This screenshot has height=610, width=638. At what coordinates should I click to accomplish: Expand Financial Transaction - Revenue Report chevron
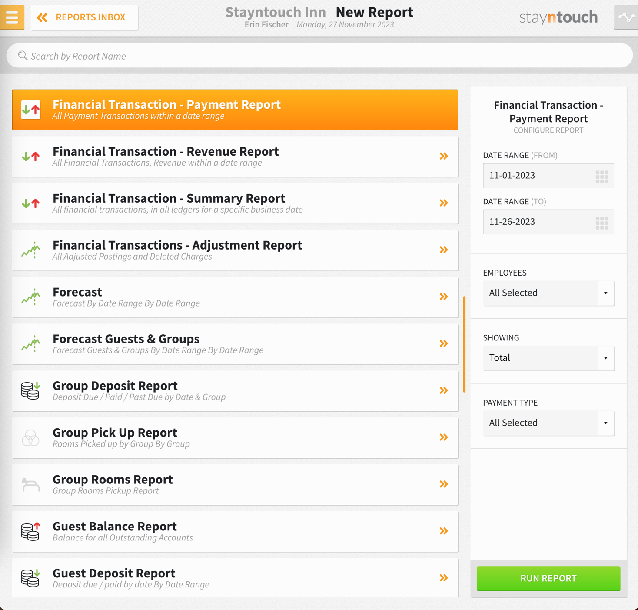tap(443, 156)
